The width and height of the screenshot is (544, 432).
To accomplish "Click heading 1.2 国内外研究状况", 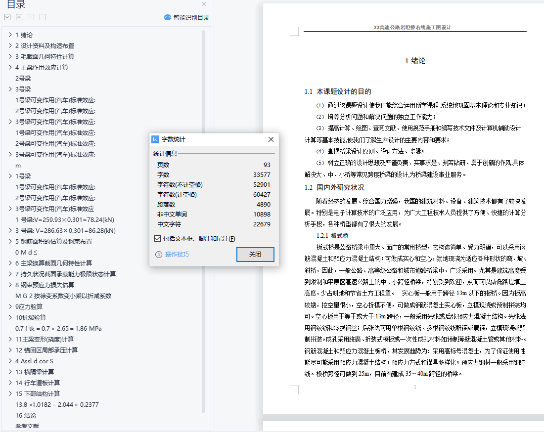I will pos(334,187).
